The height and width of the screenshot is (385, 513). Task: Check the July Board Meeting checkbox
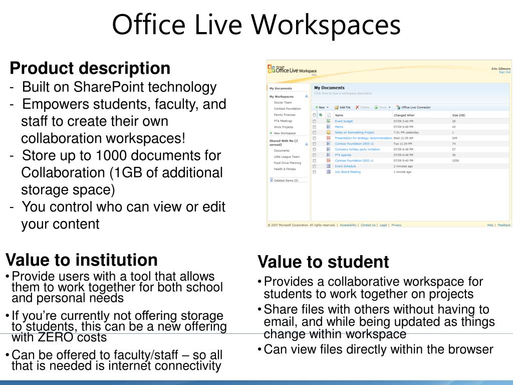coord(315,172)
